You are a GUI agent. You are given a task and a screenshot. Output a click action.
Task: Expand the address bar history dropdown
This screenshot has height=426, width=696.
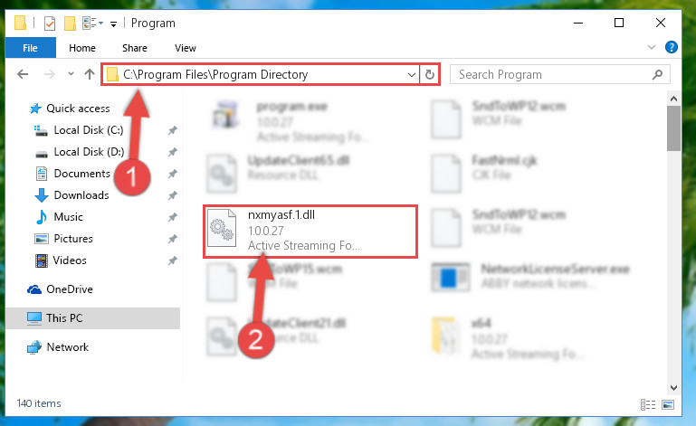412,74
